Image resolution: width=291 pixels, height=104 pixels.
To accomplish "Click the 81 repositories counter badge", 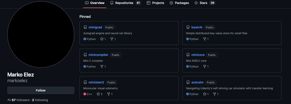I will point(138,3).
